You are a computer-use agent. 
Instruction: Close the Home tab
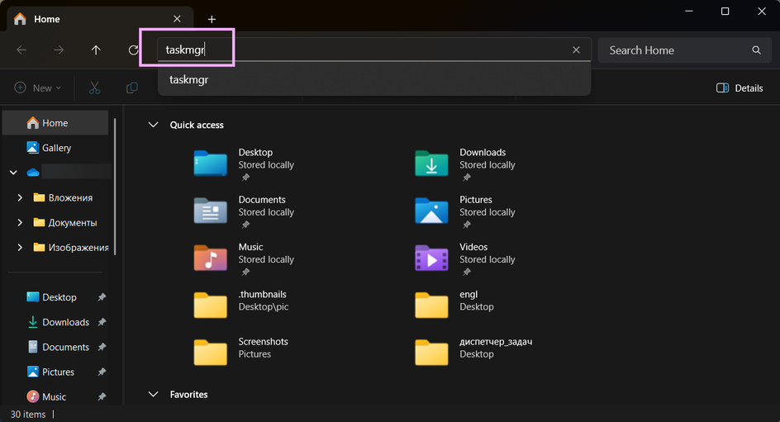[x=177, y=18]
